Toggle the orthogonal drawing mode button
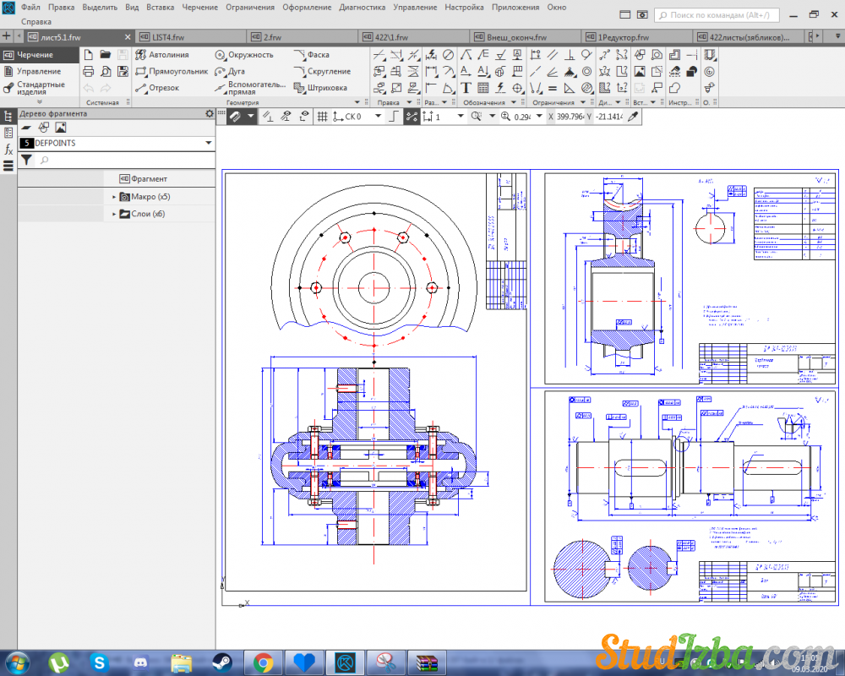This screenshot has height=676, width=845. click(393, 117)
